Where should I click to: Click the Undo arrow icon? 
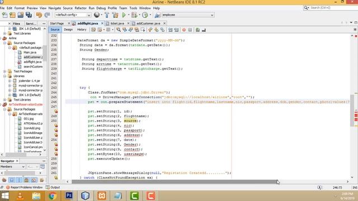39,15
